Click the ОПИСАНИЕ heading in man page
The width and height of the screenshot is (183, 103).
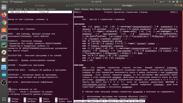point(79,65)
